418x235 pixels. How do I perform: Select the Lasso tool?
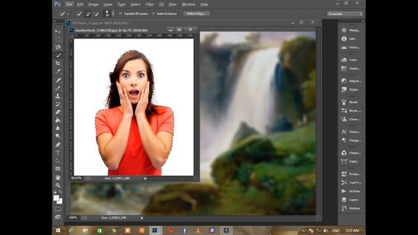coord(58,47)
